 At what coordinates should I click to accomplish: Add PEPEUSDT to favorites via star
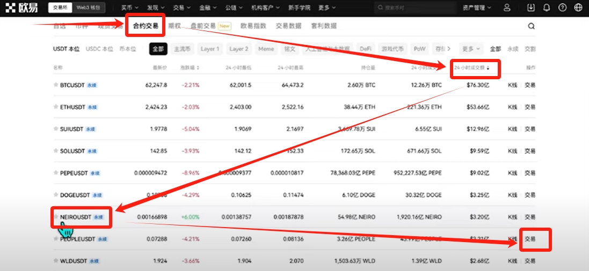tap(56, 173)
